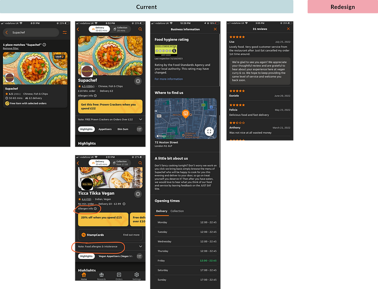Tap Allergen info on Supachef screen
Viewport: 378px width, 289px height.
click(87, 96)
